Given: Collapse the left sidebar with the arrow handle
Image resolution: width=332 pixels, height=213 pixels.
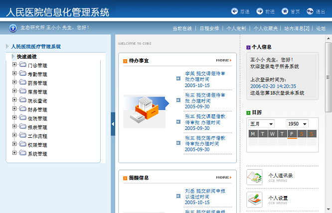Looking at the screenshot, I should [x=113, y=123].
